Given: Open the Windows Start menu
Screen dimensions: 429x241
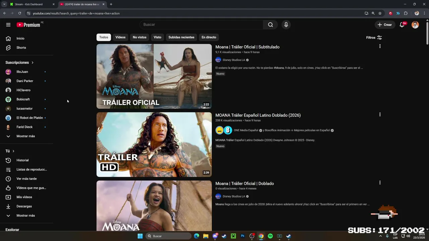Looking at the screenshot, I should coord(140,236).
